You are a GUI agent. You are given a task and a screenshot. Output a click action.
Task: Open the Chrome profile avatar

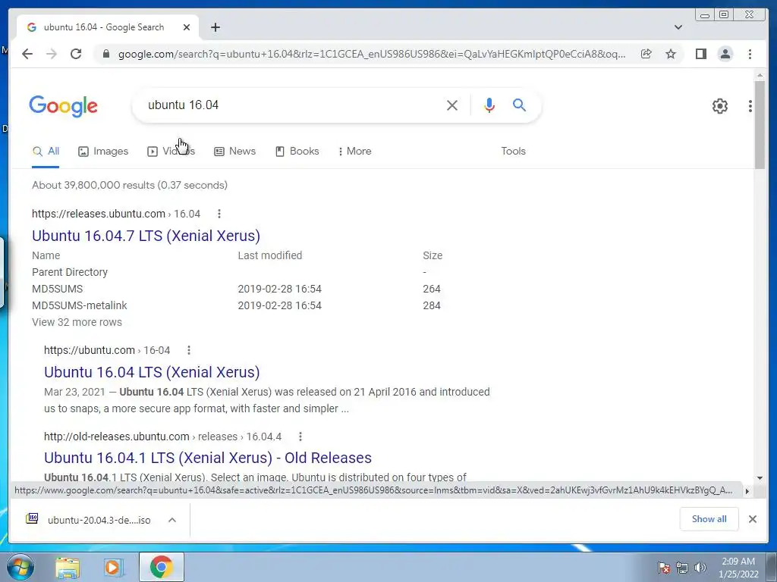tap(725, 54)
